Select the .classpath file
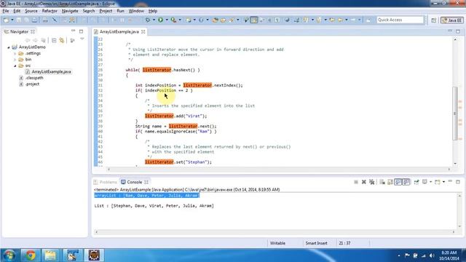 pos(34,78)
